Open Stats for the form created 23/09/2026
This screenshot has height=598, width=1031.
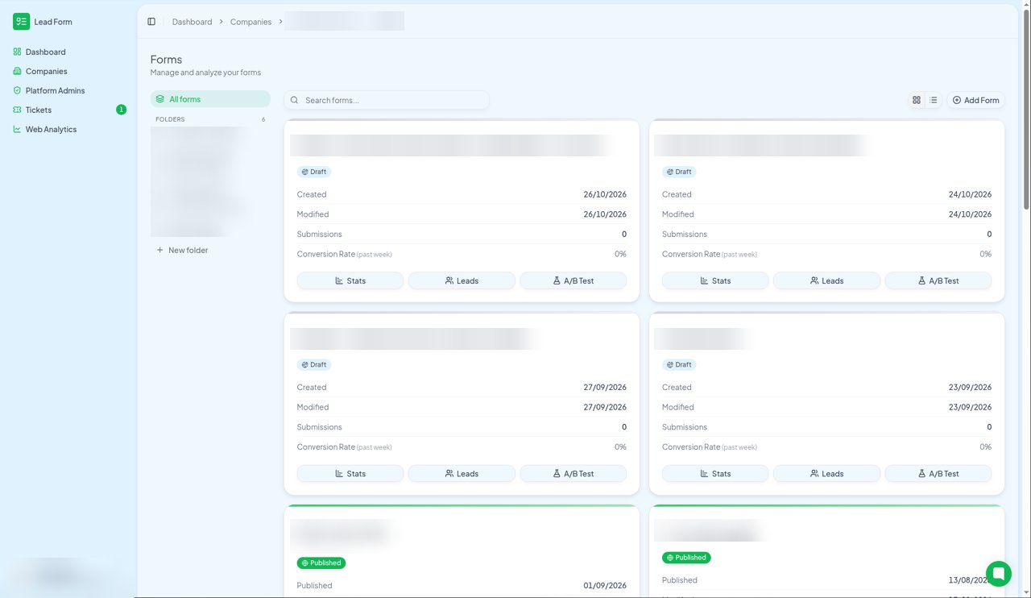tap(715, 473)
